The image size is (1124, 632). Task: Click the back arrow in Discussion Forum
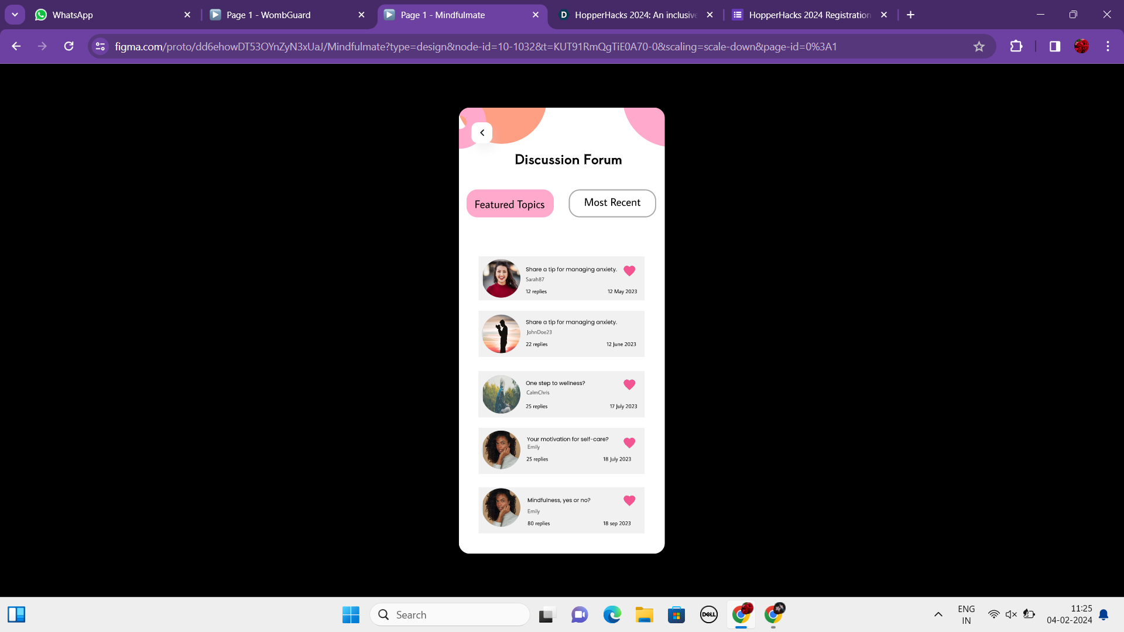(x=482, y=133)
